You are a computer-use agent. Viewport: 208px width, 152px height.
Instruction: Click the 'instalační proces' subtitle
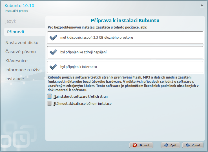coord(16,11)
